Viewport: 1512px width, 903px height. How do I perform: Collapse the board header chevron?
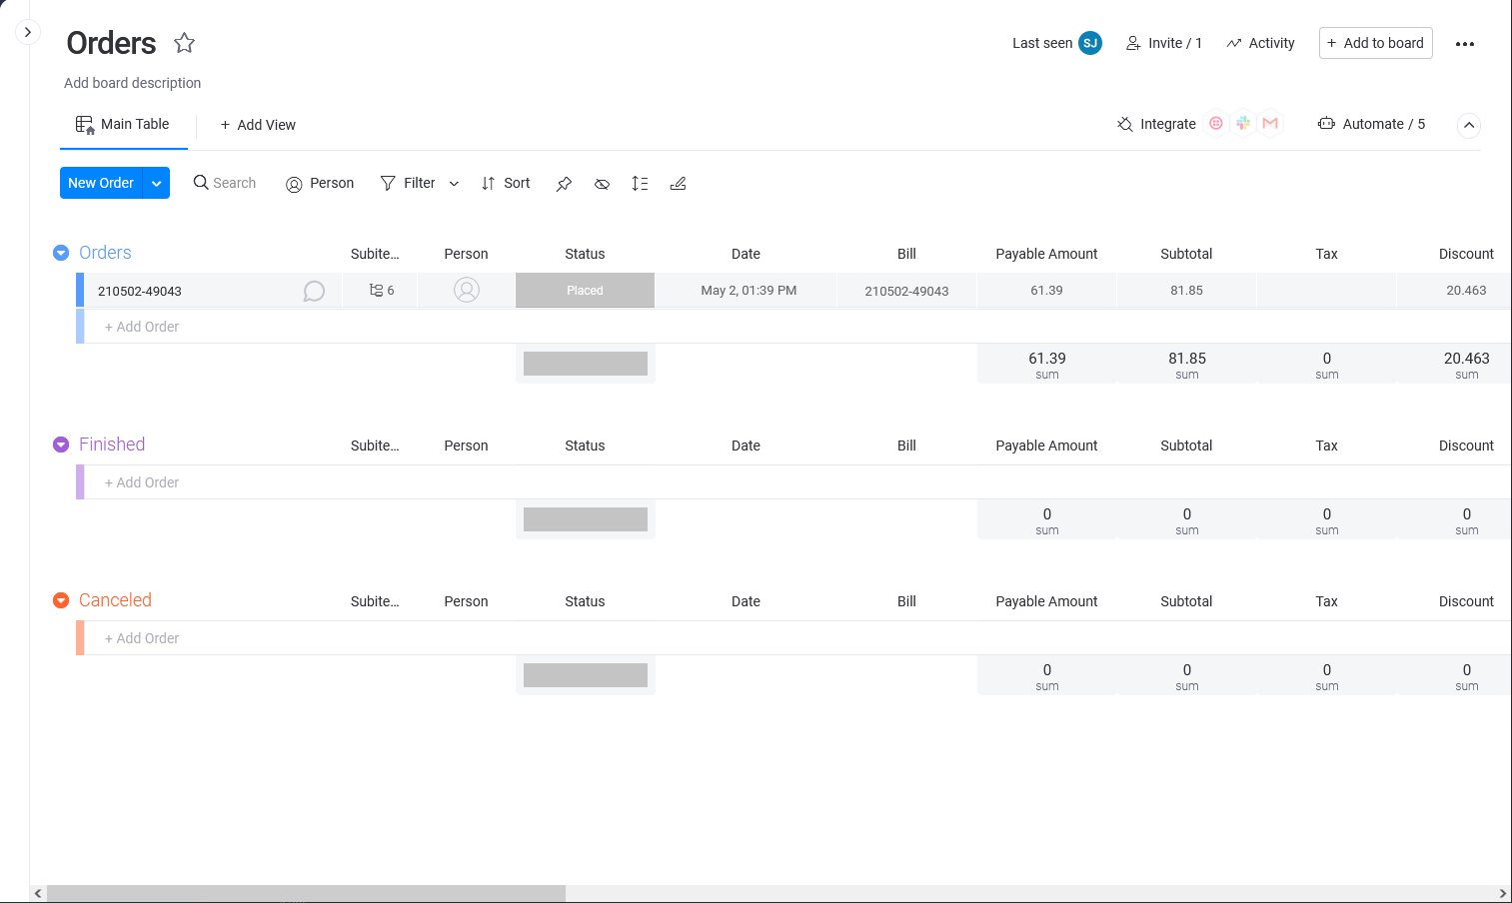point(1468,125)
